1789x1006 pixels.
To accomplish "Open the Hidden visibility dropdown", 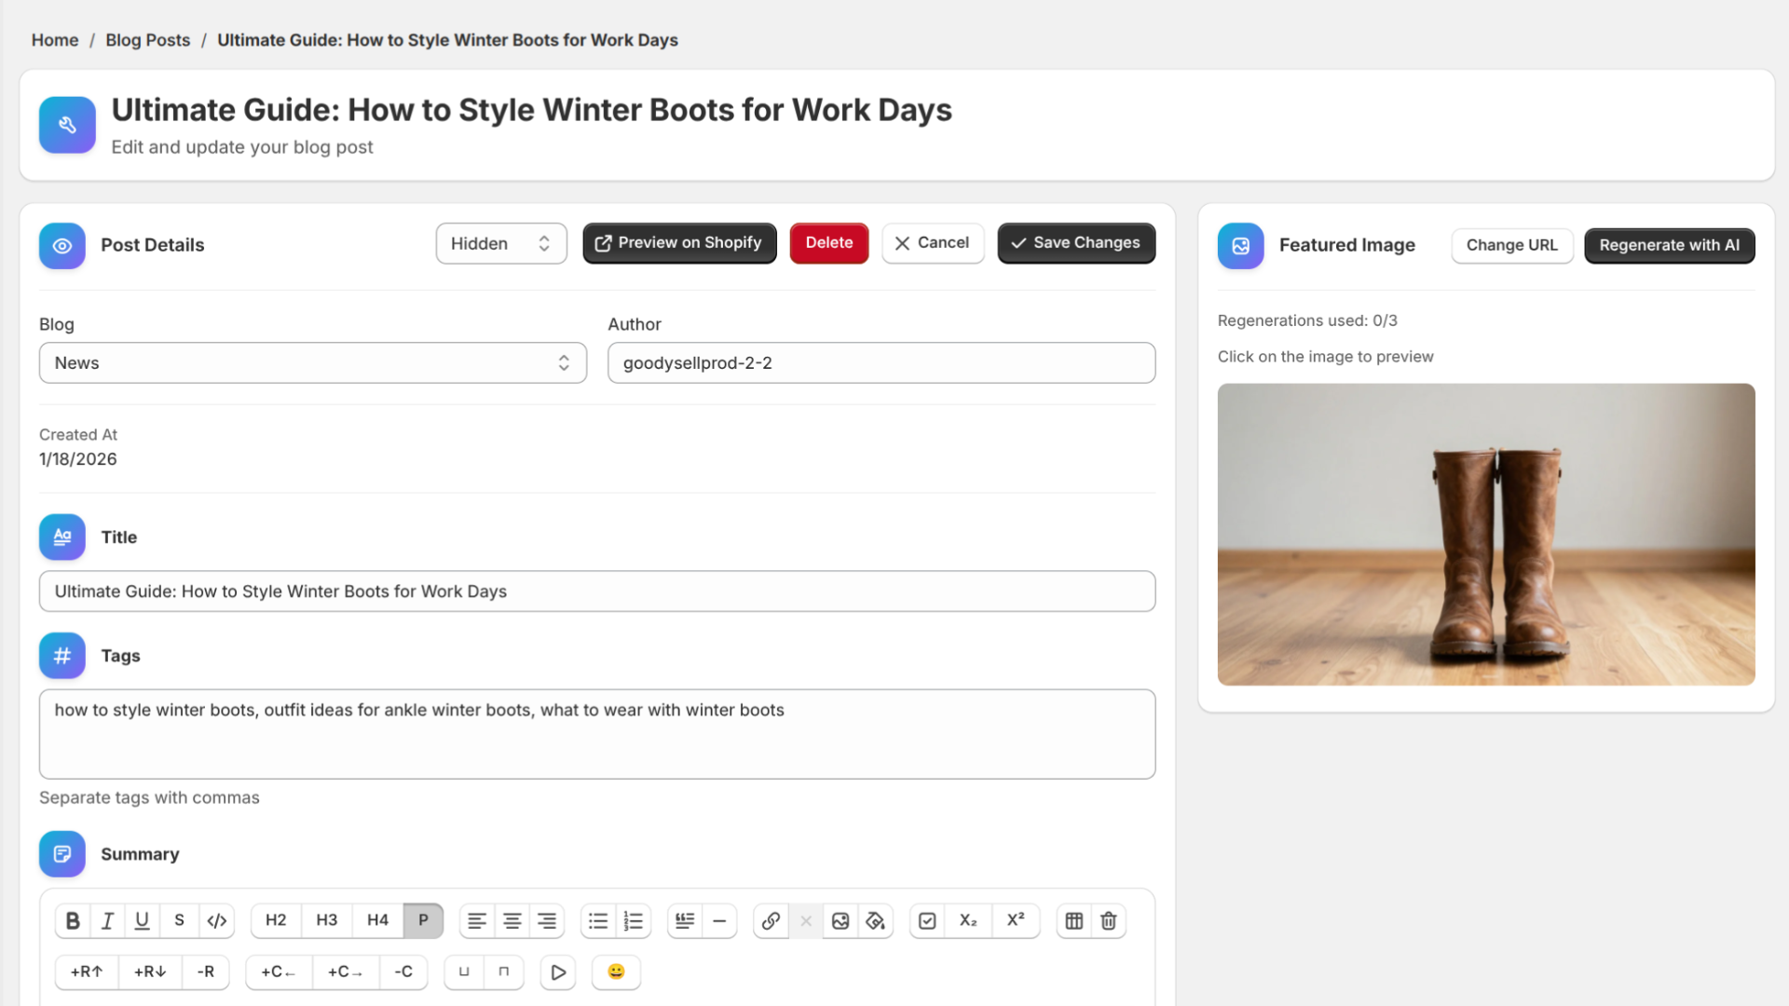I will click(501, 243).
